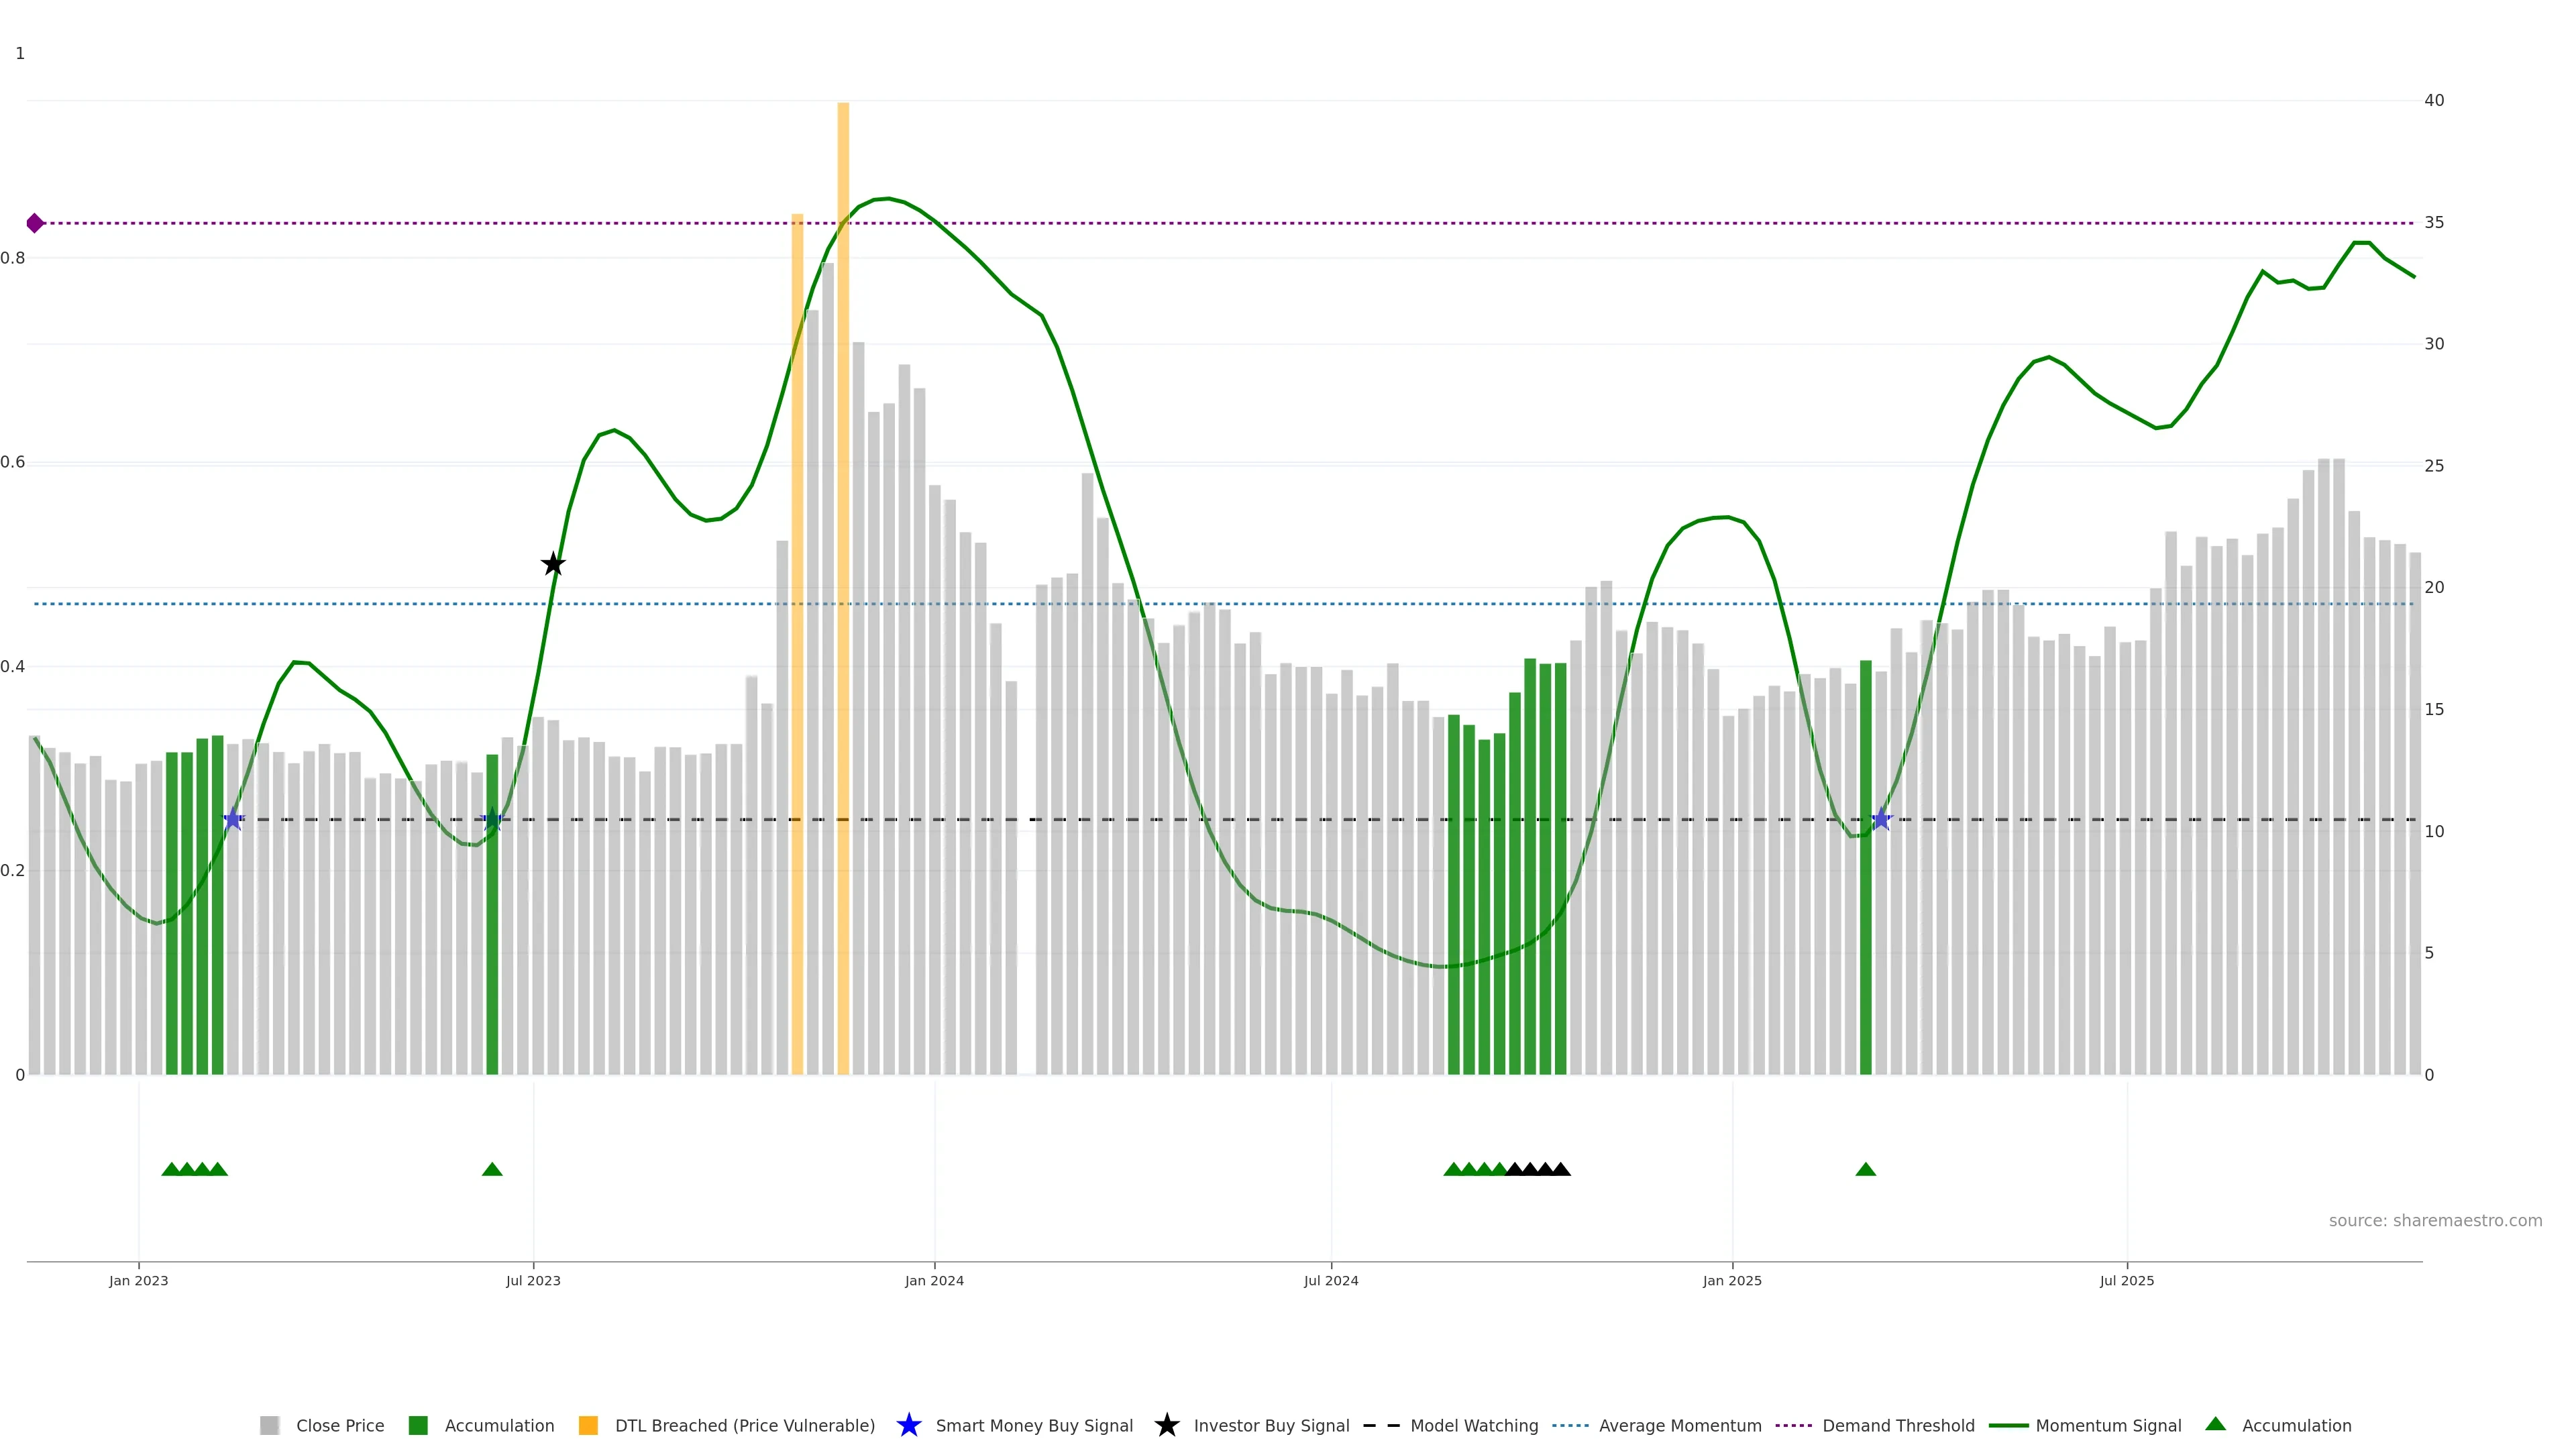Click the green Accumulation square legend swatch
This screenshot has height=1449, width=2576.
tap(418, 1425)
